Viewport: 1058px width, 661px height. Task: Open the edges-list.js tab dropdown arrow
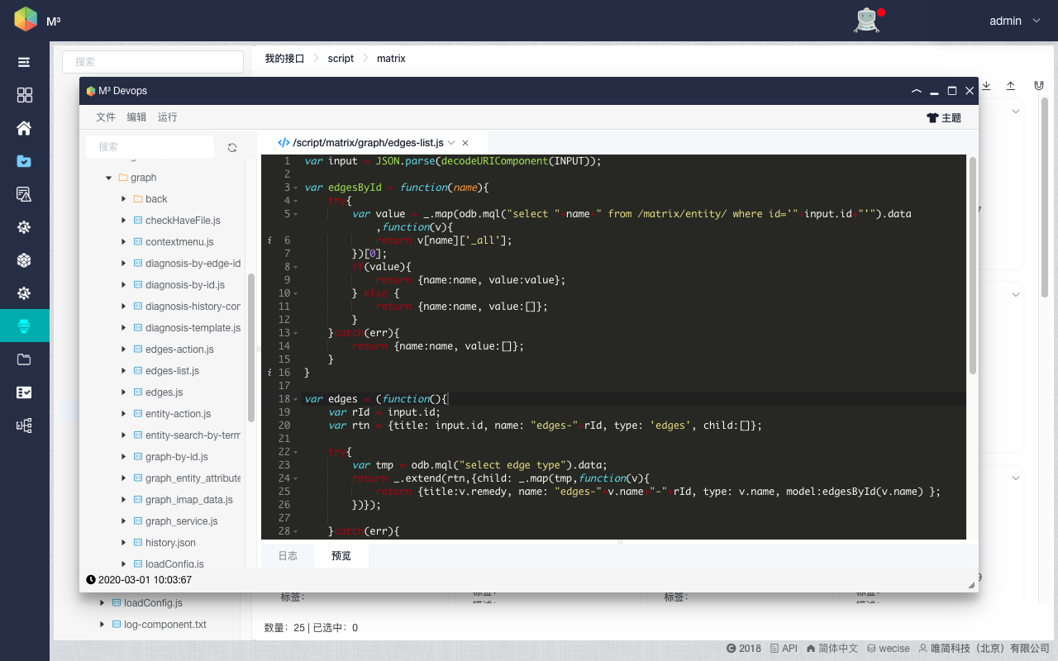tap(452, 143)
